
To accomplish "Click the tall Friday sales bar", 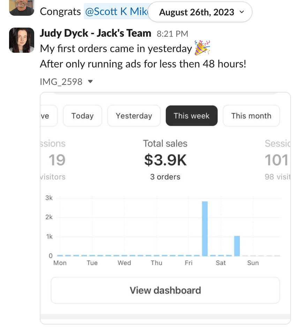I will click(205, 228).
